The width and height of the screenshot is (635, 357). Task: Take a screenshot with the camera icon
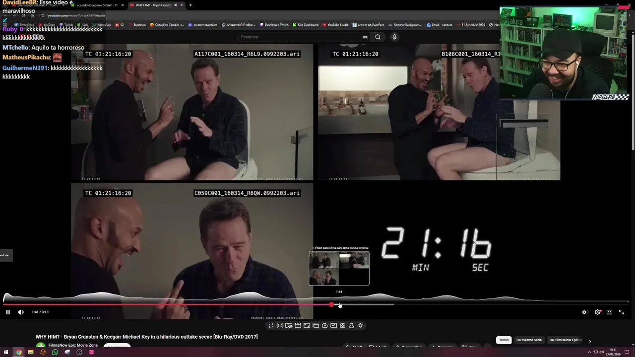[x=342, y=326]
